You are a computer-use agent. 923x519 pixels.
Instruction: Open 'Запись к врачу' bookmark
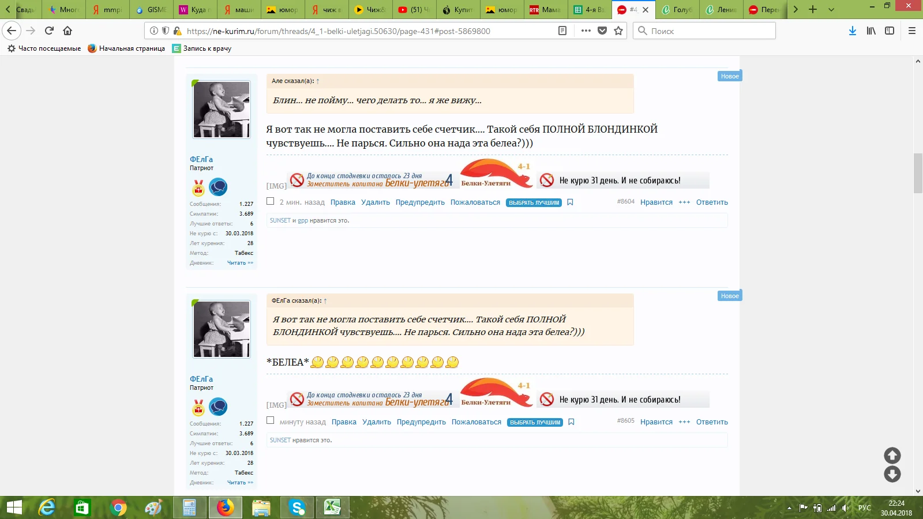point(202,48)
